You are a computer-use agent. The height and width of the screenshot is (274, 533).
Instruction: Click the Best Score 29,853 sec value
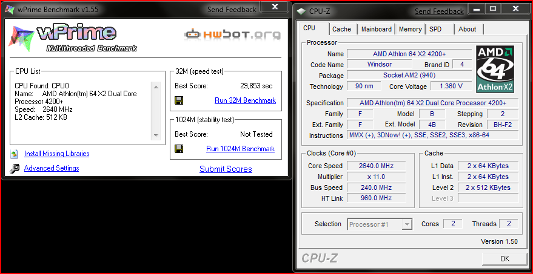click(256, 86)
